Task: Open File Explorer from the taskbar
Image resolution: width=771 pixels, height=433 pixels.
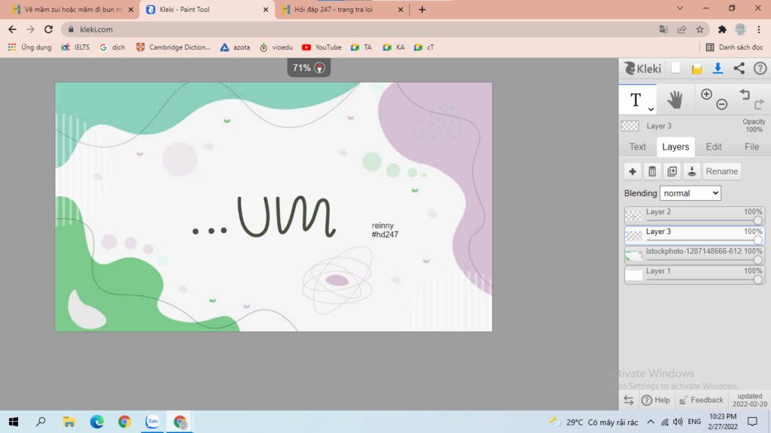Action: (x=69, y=422)
